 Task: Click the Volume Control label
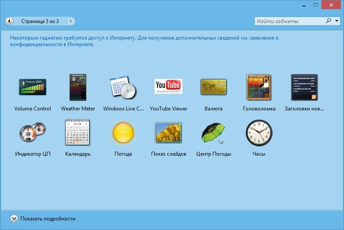pyautogui.click(x=33, y=109)
